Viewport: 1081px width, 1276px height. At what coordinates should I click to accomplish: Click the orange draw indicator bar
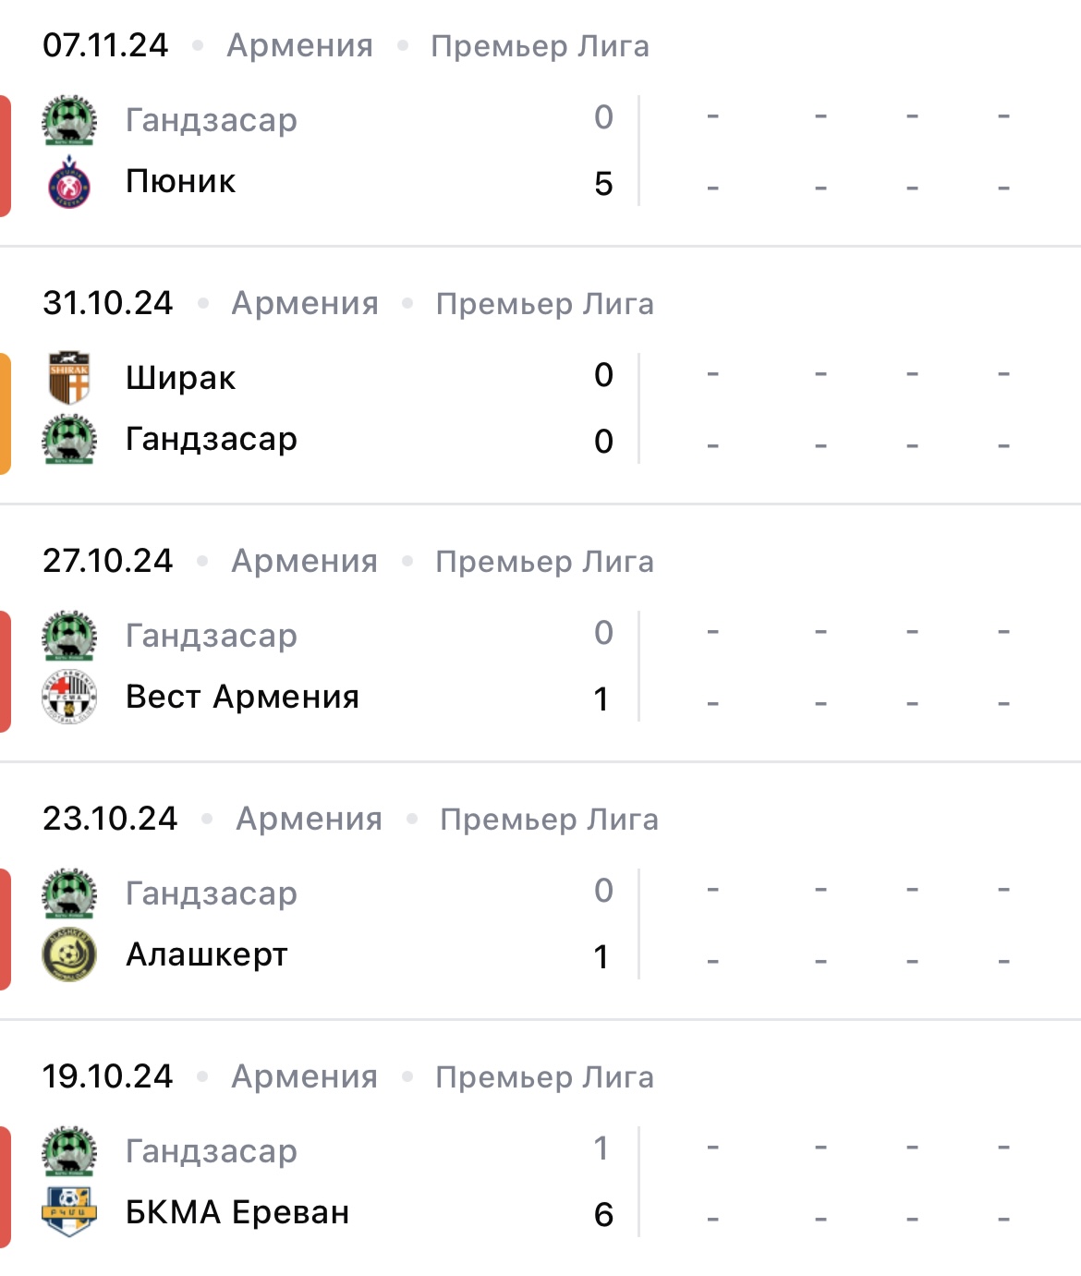click(6, 413)
